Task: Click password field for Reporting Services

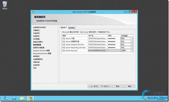Action: pos(114,47)
